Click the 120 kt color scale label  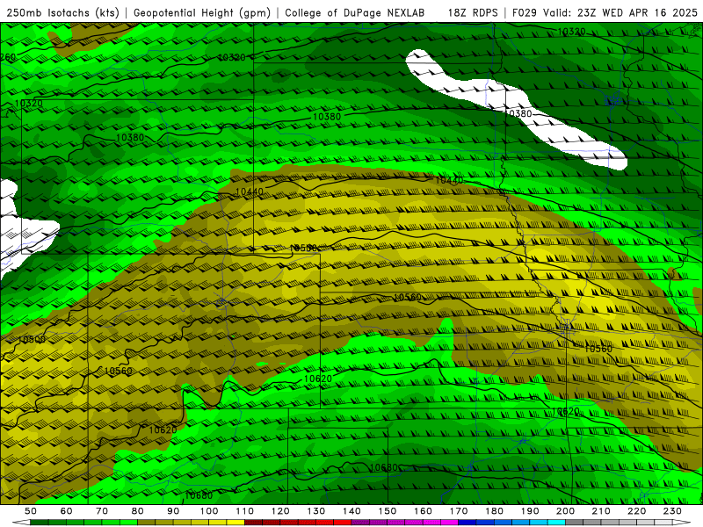pyautogui.click(x=280, y=511)
